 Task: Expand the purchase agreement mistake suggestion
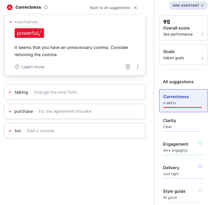tap(75, 112)
